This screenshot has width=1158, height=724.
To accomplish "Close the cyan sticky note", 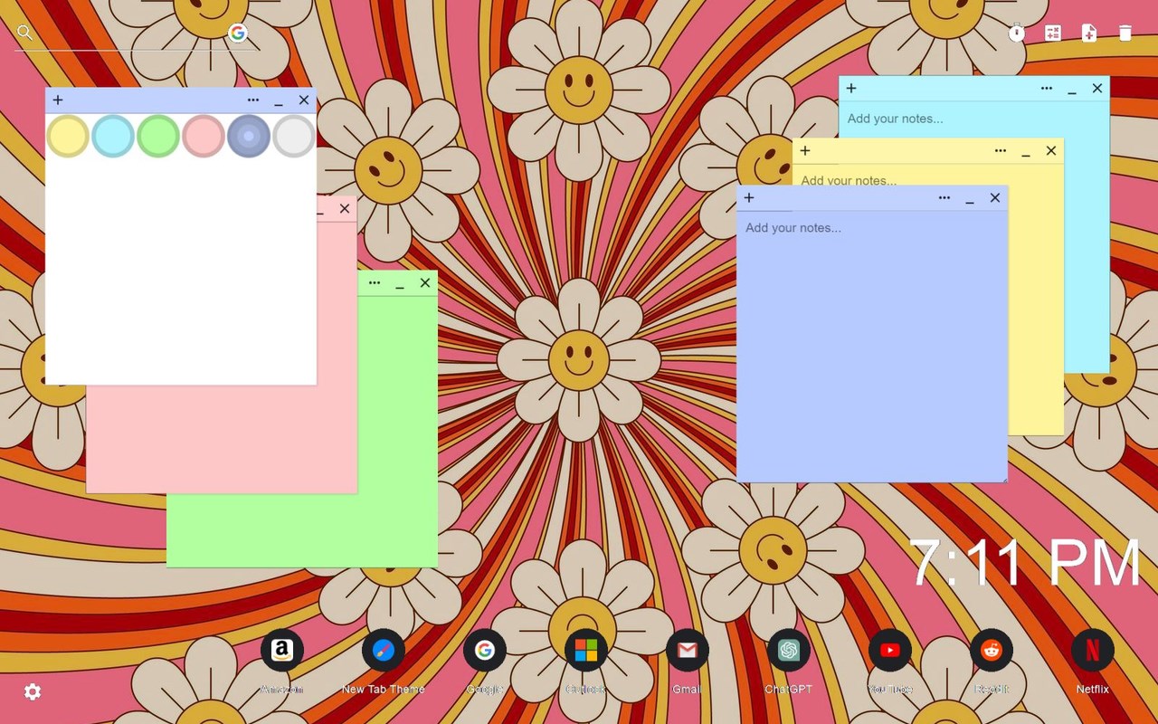I will [1097, 89].
